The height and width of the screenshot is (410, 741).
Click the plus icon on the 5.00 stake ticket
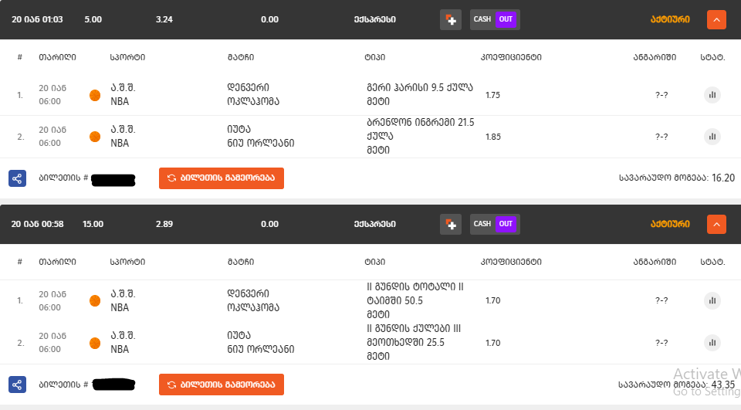(451, 19)
